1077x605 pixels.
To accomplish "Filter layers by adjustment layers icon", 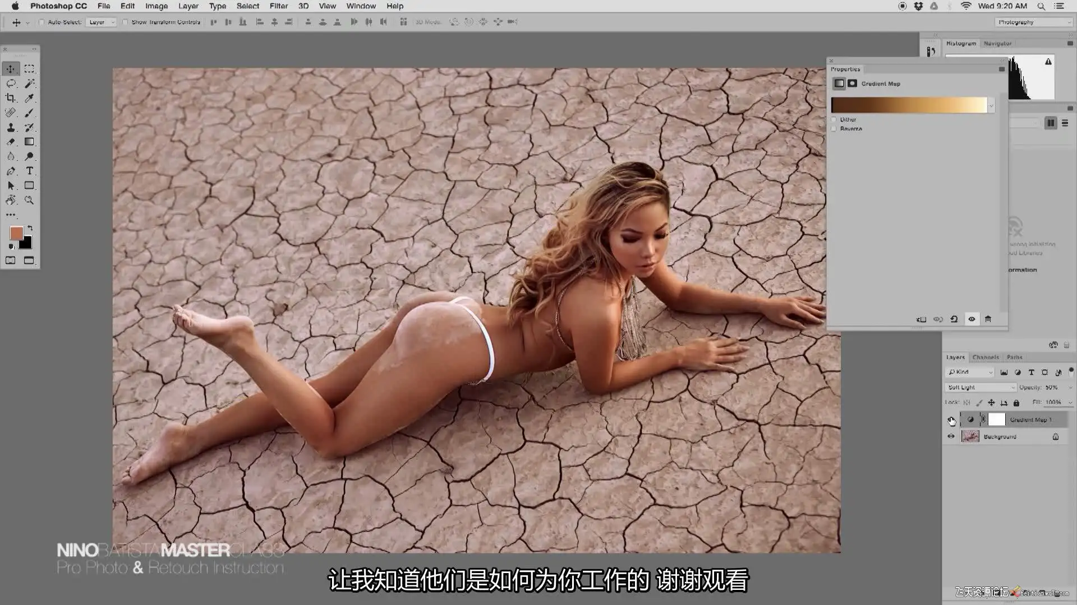I will (x=1018, y=372).
